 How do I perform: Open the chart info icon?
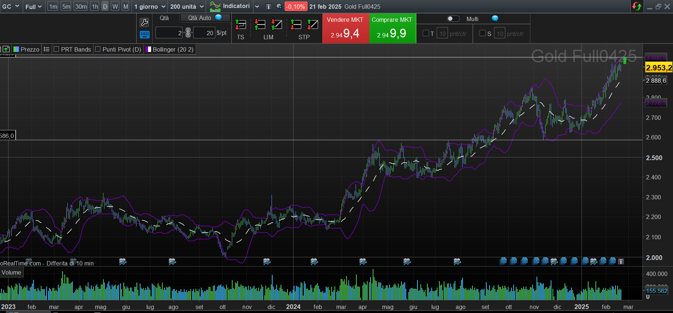click(269, 7)
